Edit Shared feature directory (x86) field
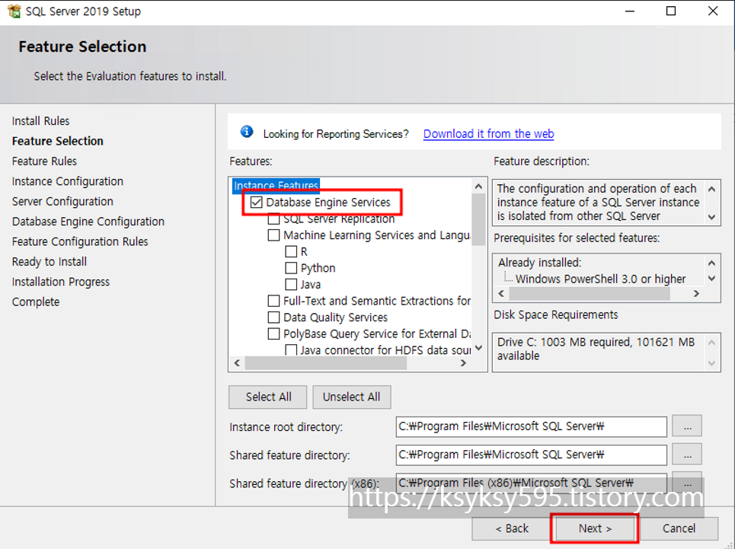This screenshot has width=735, height=549. point(531,483)
